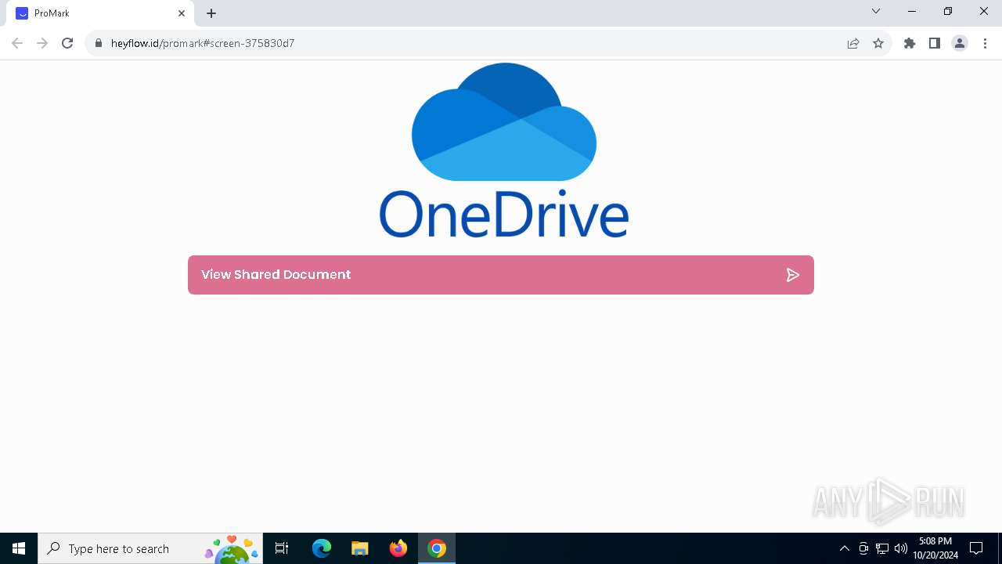The height and width of the screenshot is (564, 1002).
Task: Click the OneDrive cloud logo
Action: coord(504,122)
